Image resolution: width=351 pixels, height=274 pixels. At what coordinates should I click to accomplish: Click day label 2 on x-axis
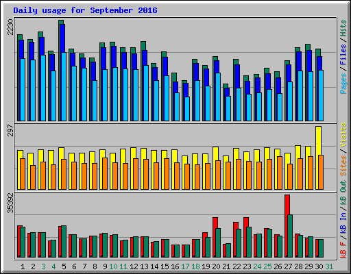click(33, 266)
